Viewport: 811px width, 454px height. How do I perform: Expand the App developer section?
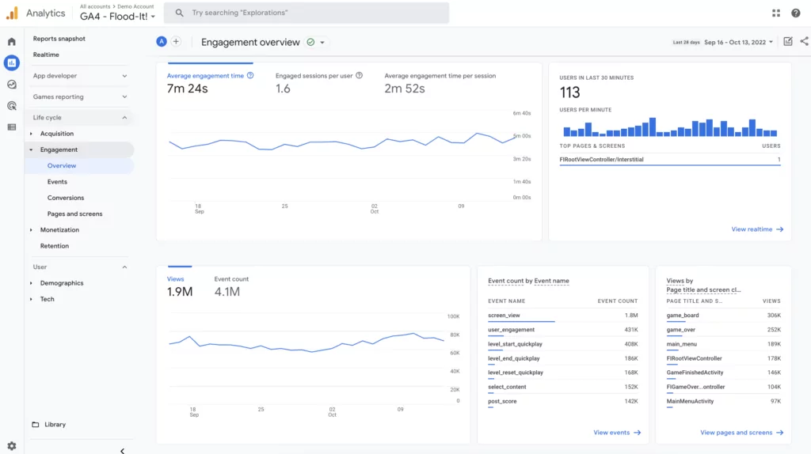pyautogui.click(x=79, y=76)
